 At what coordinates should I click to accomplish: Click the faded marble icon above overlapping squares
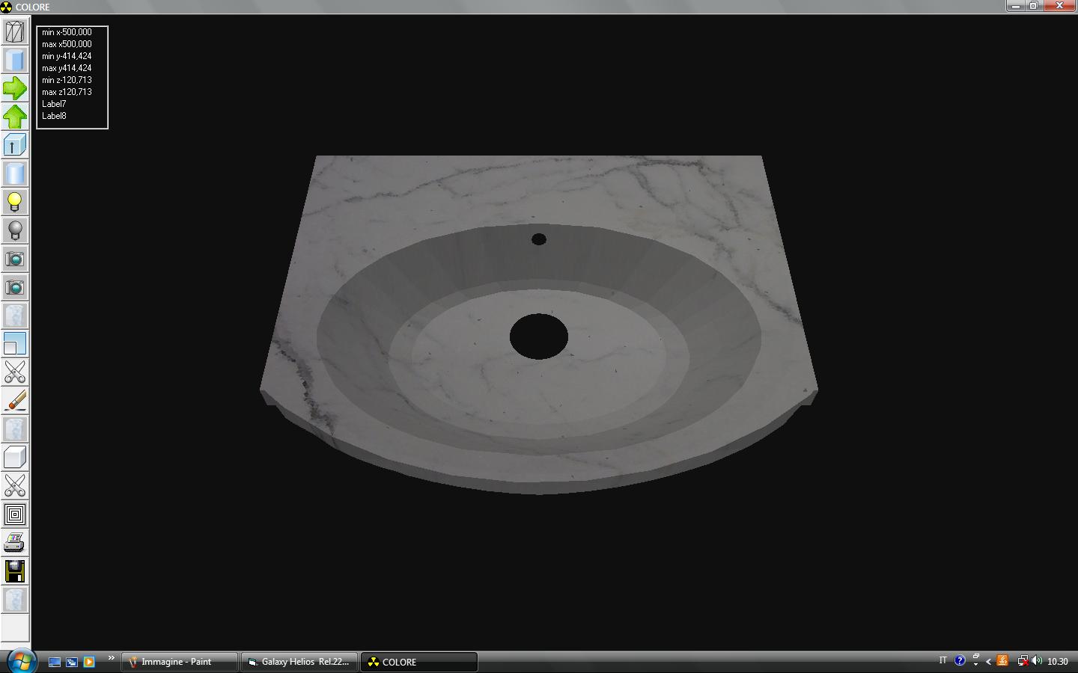coord(15,316)
